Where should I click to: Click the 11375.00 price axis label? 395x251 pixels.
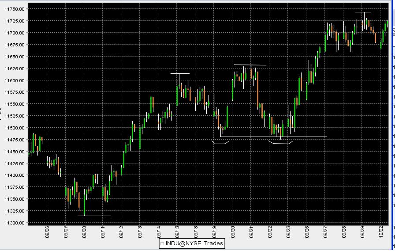point(15,187)
